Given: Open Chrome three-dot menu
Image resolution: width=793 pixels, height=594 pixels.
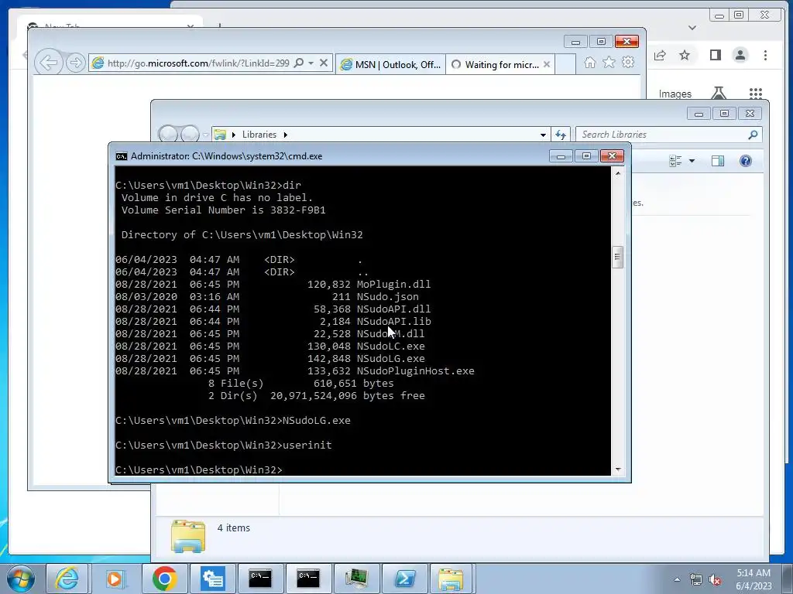Looking at the screenshot, I should (765, 55).
